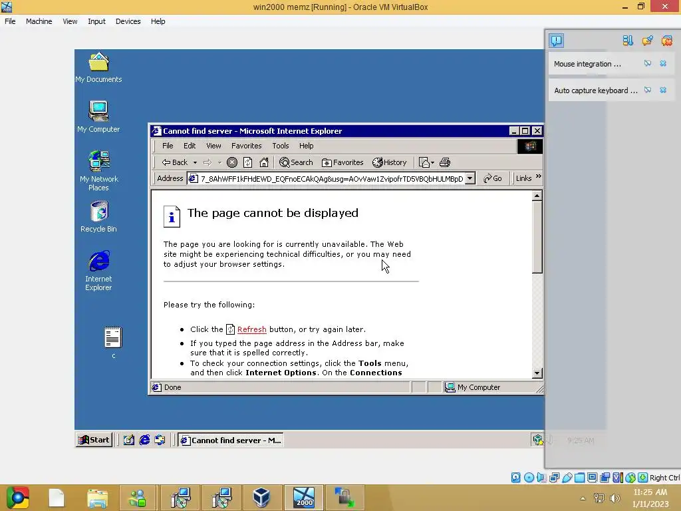Open the History toolbar button
Viewport: 681px width, 511px height.
pos(390,162)
